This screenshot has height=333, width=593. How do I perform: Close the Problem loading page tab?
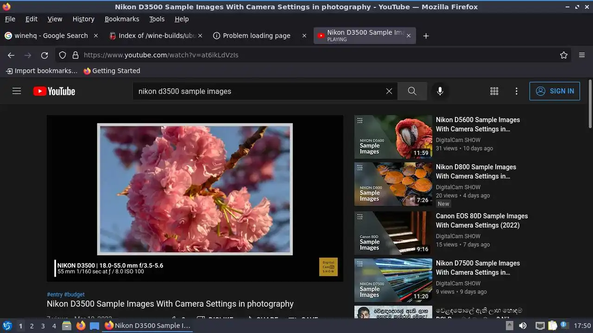[304, 36]
